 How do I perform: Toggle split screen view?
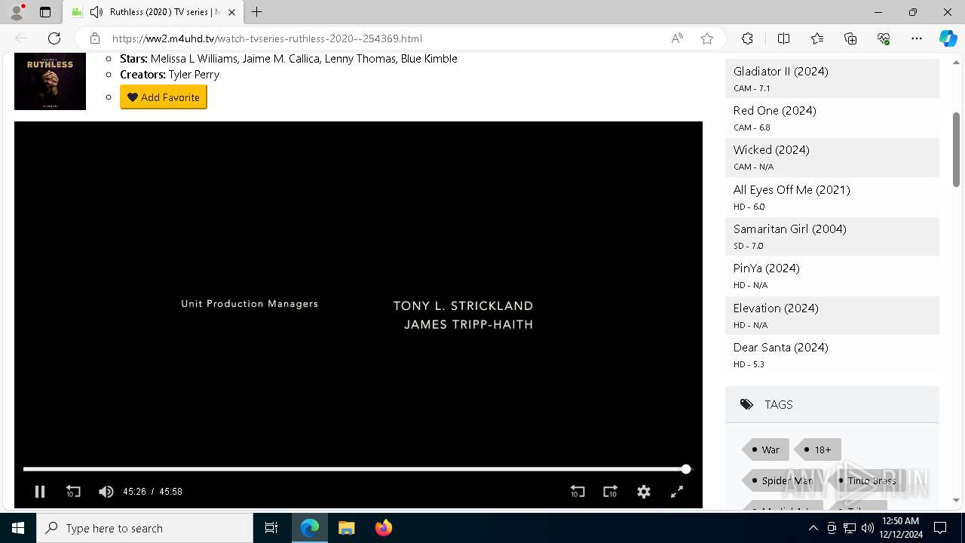click(783, 38)
